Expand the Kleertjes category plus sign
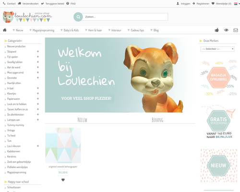240x192 pixels. 38,93
